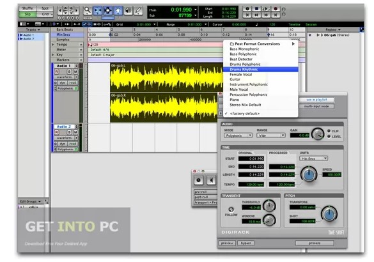Click the Online clock transport button
Image resolution: width=374 pixels, height=262 pixels.
tap(247, 9)
